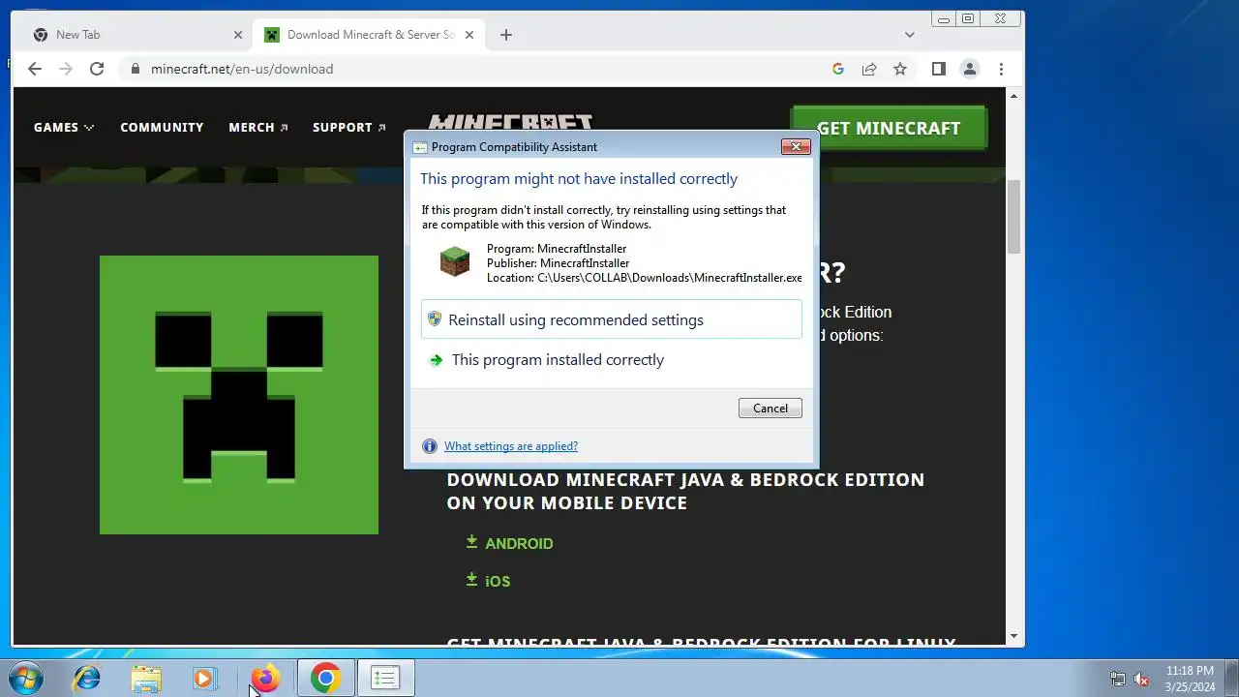Click the iOS download link
This screenshot has width=1239, height=697.
498,582
